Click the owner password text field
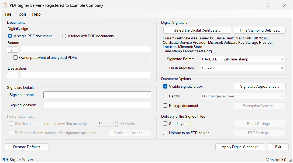 121,58
